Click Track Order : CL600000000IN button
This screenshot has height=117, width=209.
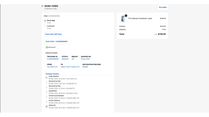tap(56, 41)
